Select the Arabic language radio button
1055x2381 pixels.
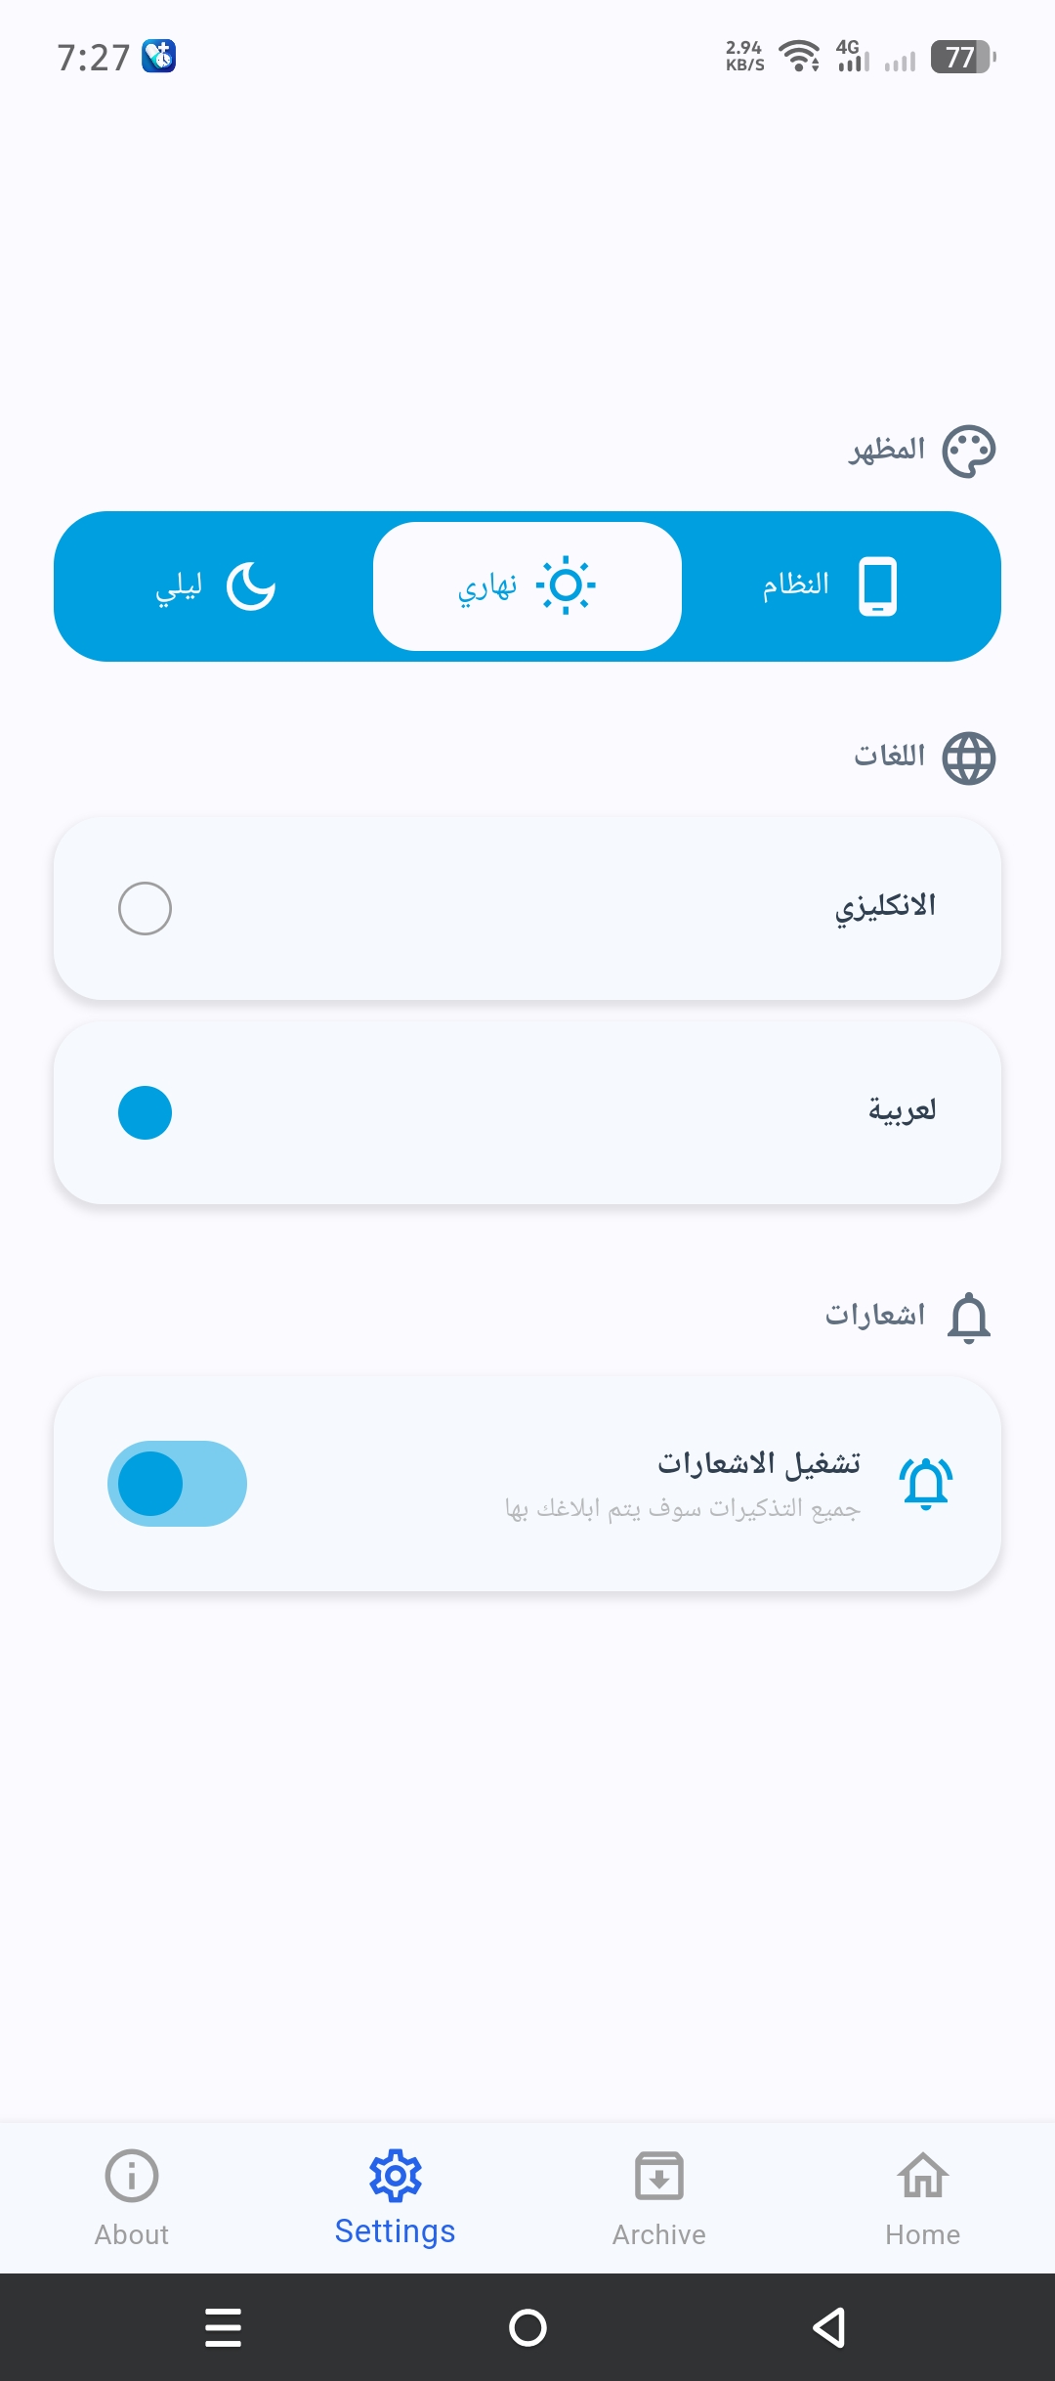(145, 1113)
